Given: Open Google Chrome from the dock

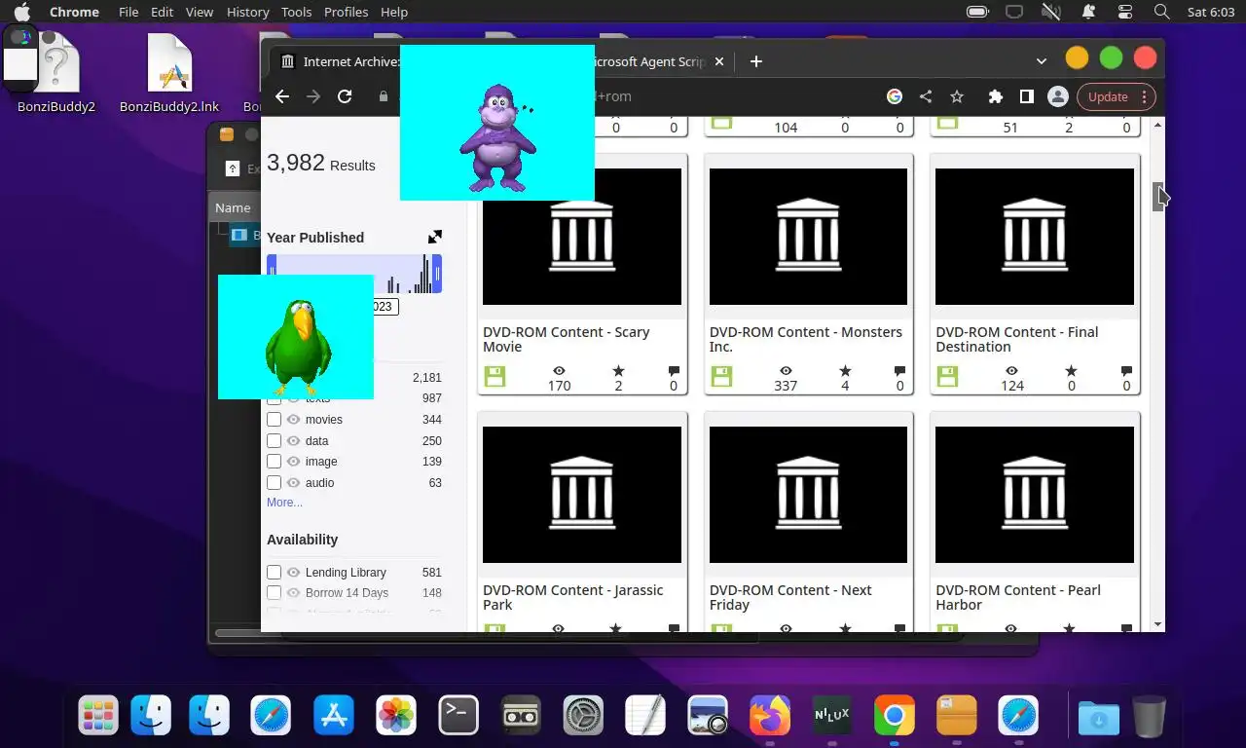Looking at the screenshot, I should [894, 716].
